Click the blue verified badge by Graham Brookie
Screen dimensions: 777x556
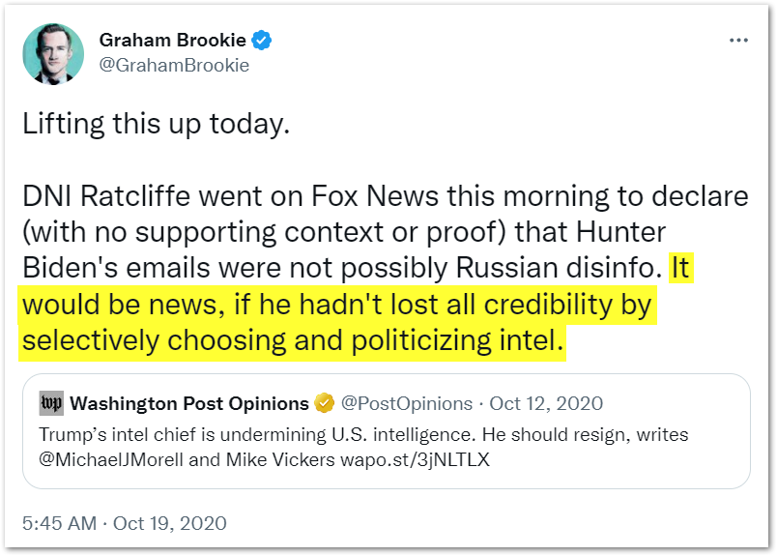tap(262, 41)
